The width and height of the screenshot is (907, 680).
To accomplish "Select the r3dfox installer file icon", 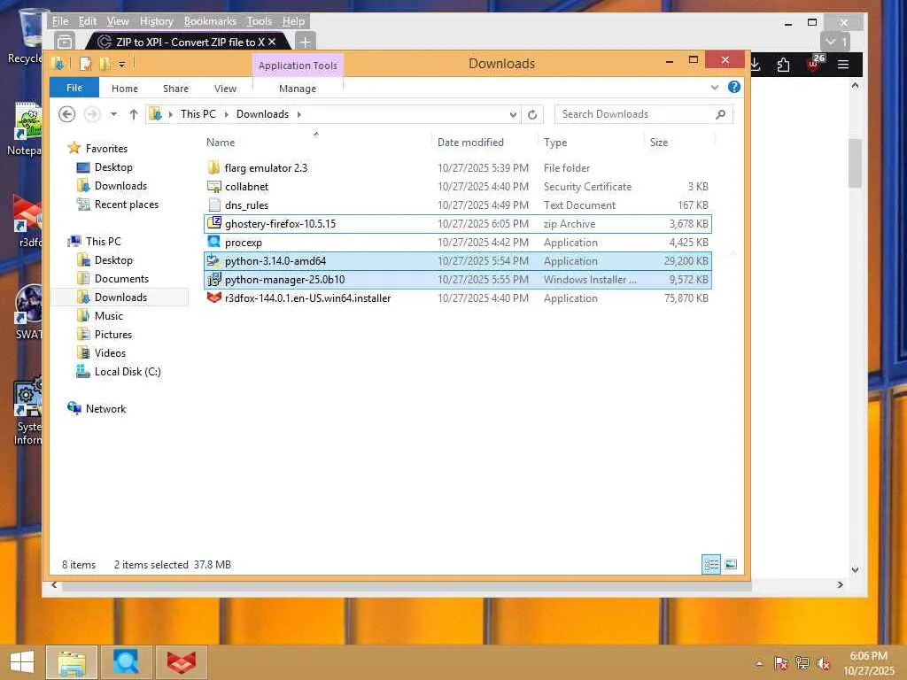I will click(214, 297).
